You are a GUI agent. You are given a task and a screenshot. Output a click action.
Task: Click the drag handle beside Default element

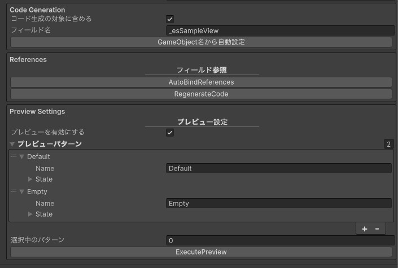click(14, 156)
